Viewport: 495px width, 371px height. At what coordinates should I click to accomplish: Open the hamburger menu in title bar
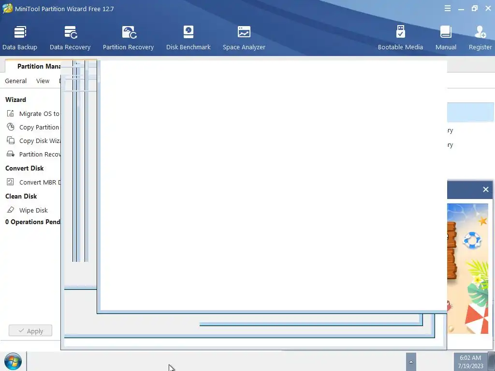447,9
